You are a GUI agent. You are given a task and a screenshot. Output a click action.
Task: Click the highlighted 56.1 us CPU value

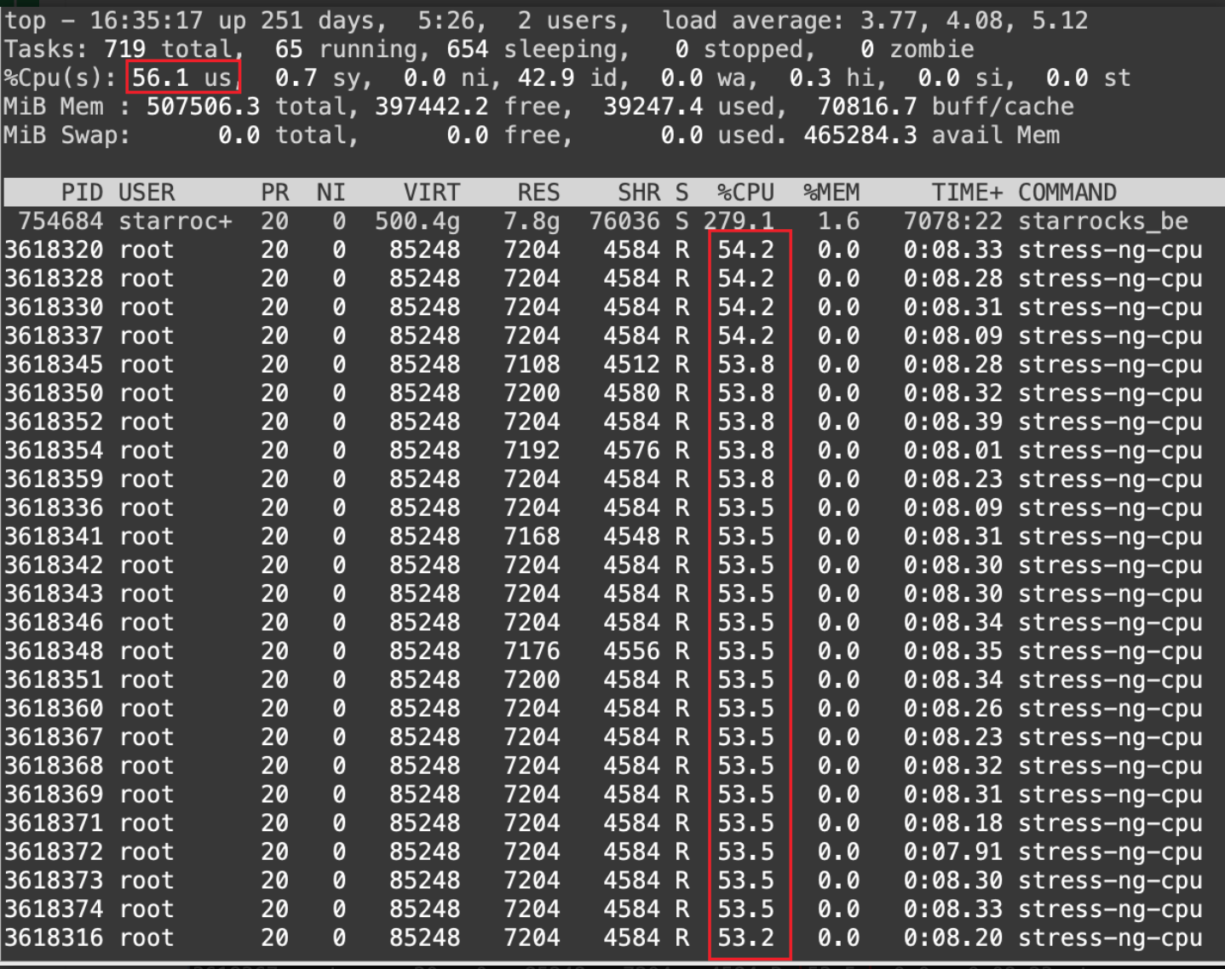pos(182,78)
